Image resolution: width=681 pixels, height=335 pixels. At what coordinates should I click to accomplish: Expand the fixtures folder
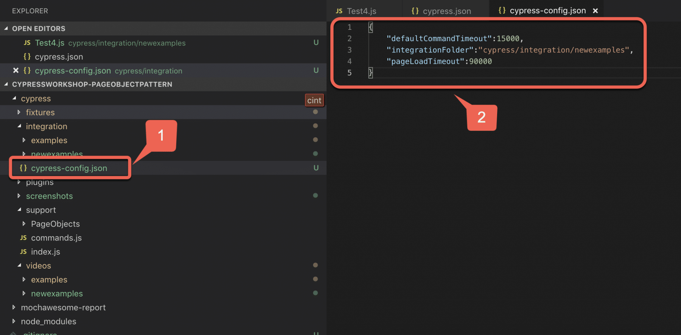[19, 112]
